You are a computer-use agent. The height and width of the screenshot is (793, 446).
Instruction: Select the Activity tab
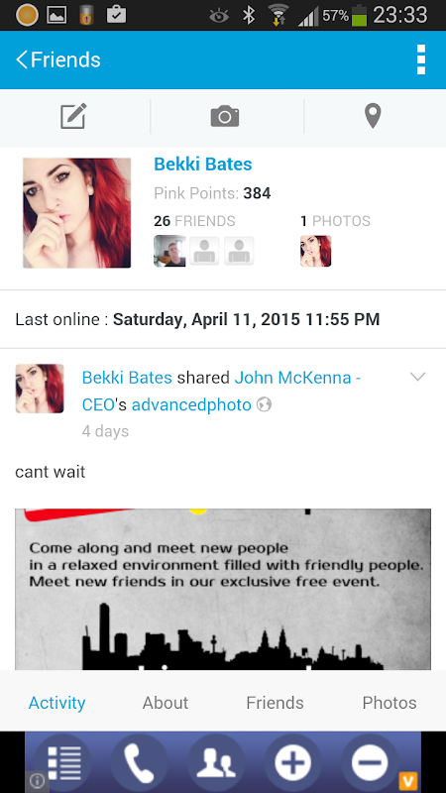tap(57, 703)
